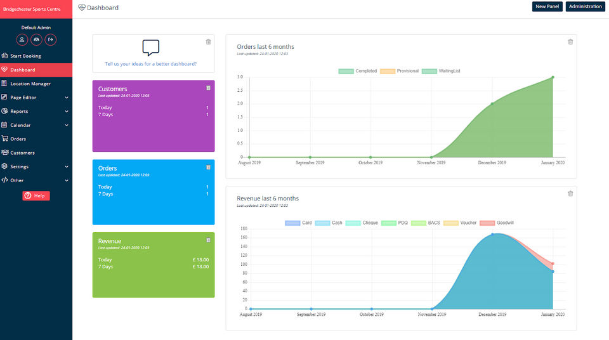
Task: Toggle the Completed series in orders chart legend
Action: (x=358, y=71)
